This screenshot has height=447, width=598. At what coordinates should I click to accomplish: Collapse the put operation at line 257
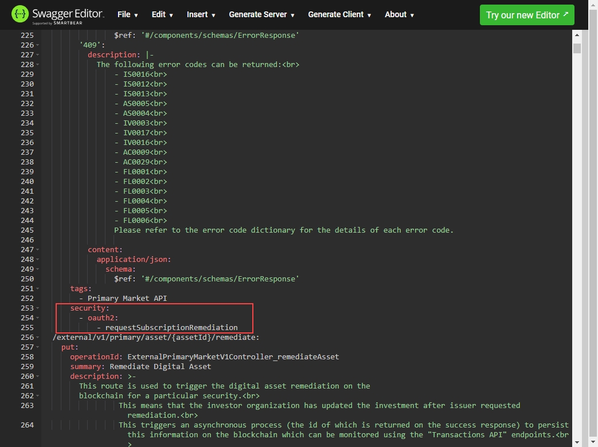(x=38, y=347)
